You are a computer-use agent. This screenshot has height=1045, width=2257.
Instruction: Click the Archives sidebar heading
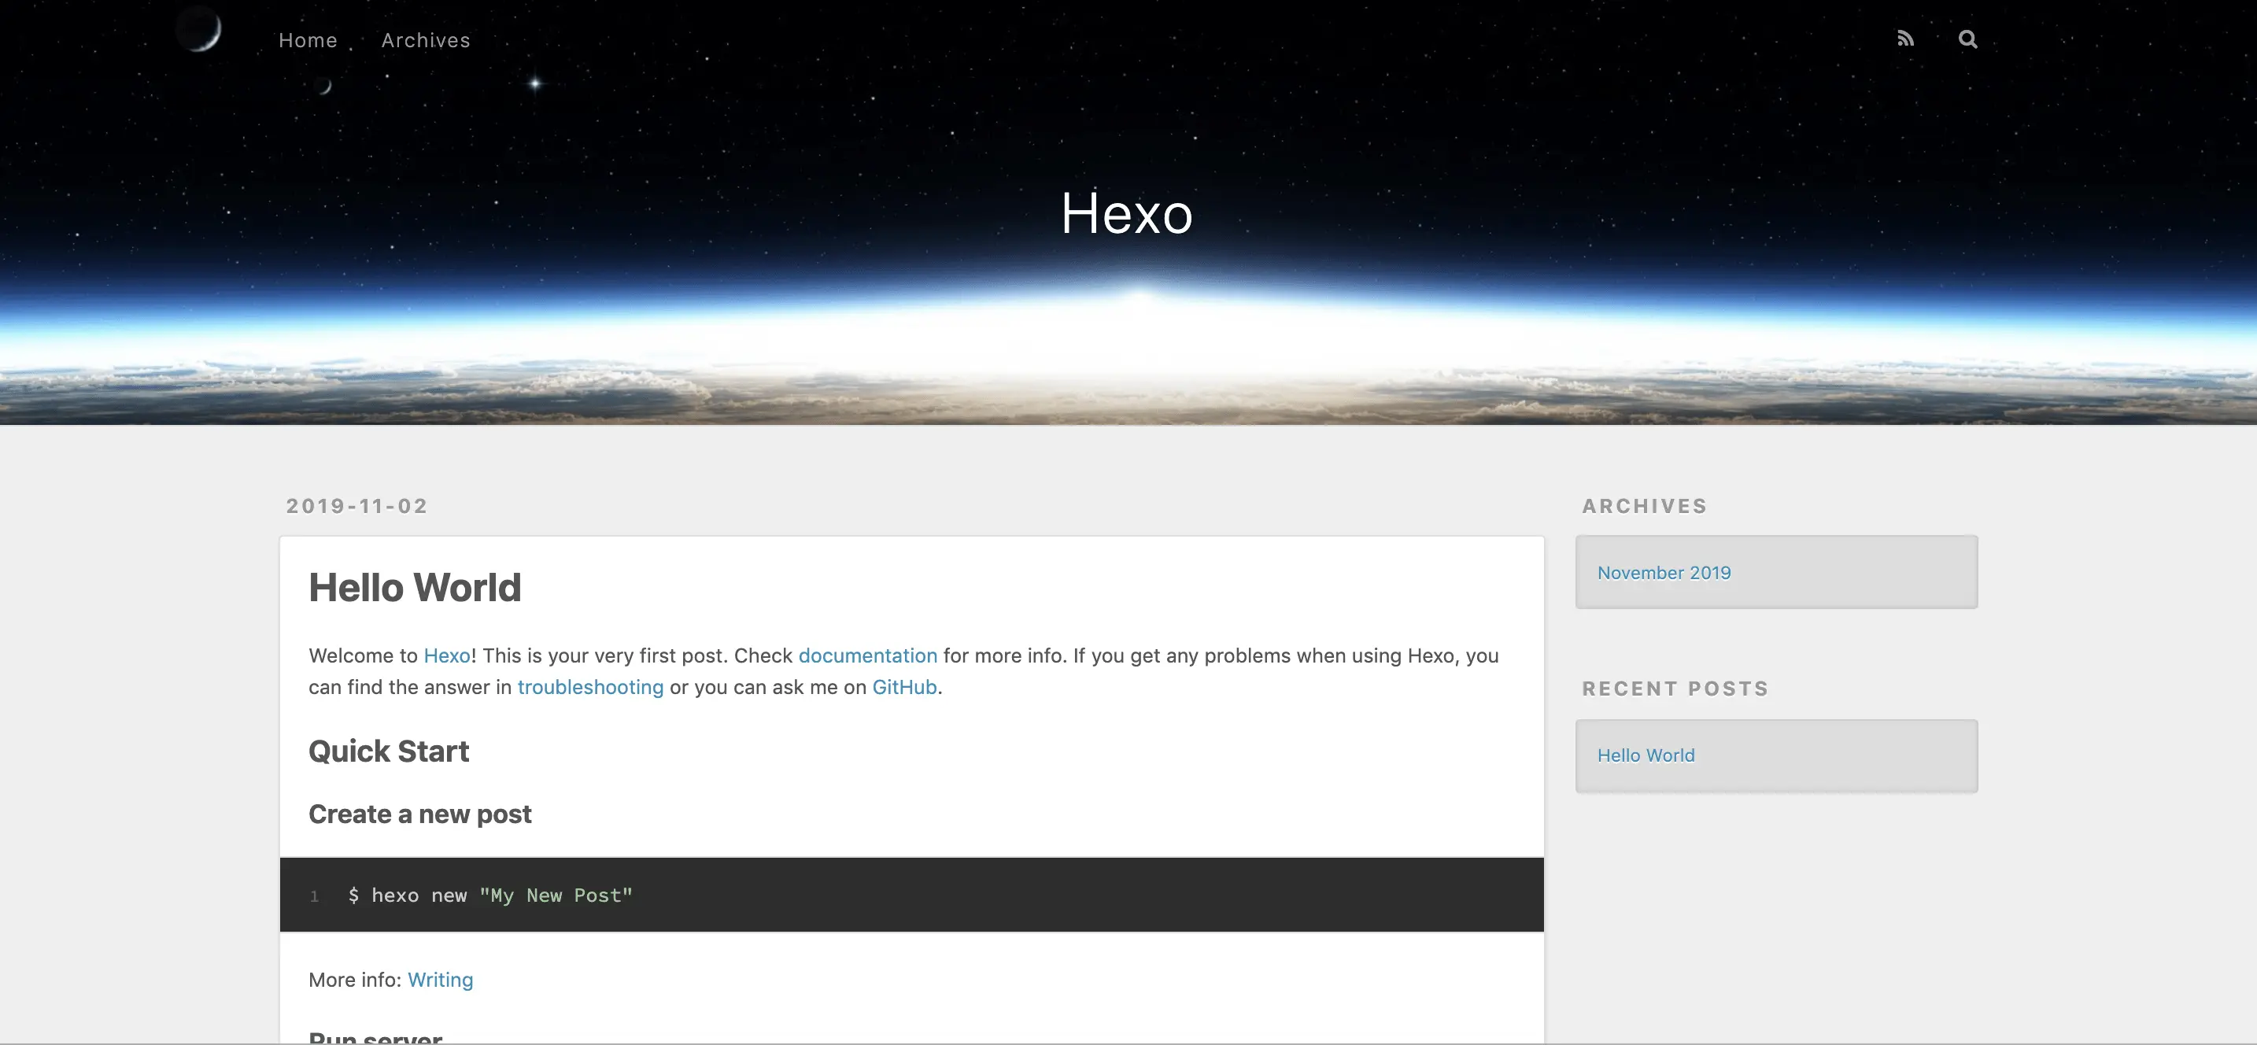pos(1645,505)
